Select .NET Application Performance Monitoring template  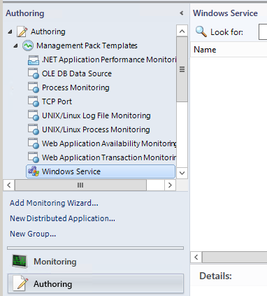[x=109, y=59]
